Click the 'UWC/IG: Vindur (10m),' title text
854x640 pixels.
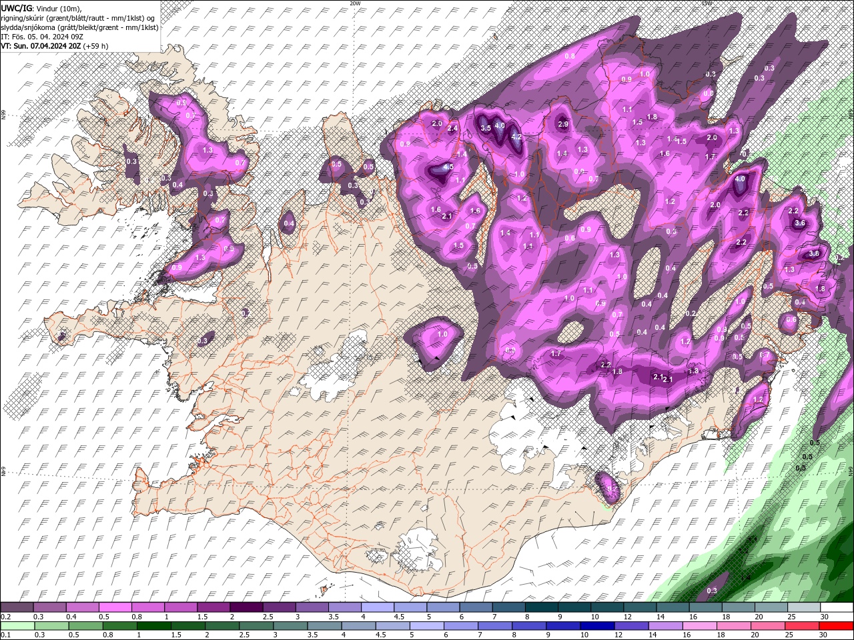41,7
